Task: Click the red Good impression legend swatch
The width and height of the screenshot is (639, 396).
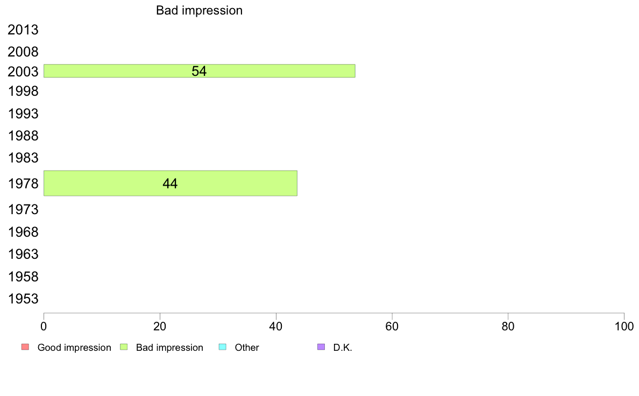Action: (25, 347)
